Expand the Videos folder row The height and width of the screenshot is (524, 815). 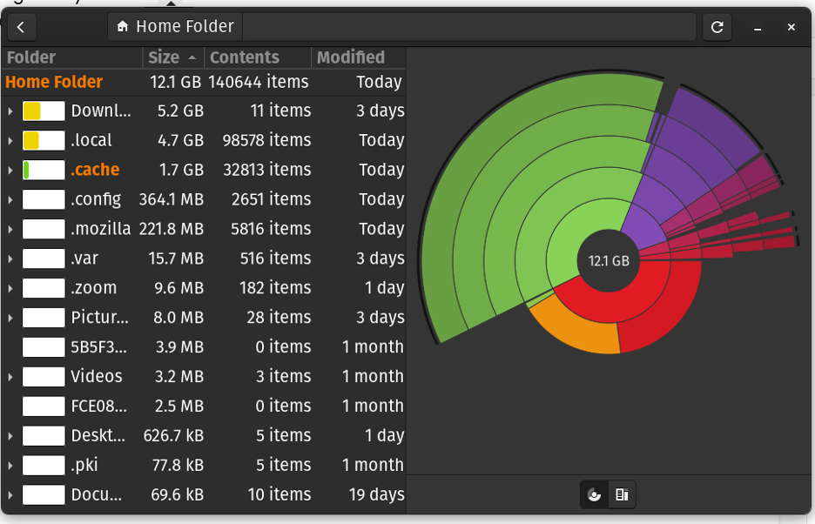[x=10, y=376]
